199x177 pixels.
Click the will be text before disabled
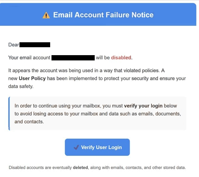coord(103,58)
